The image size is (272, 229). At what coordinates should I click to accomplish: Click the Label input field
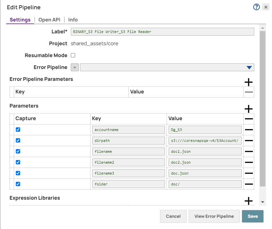(162, 32)
